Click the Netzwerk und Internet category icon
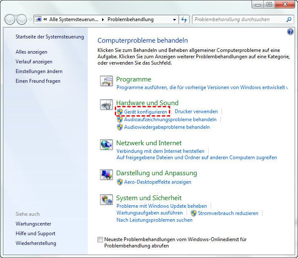Viewport: 298px width, 258px height. coord(106,144)
